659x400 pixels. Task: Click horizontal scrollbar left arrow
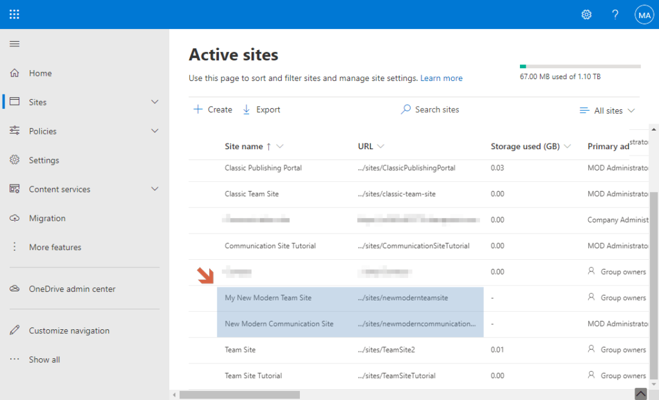[174, 395]
